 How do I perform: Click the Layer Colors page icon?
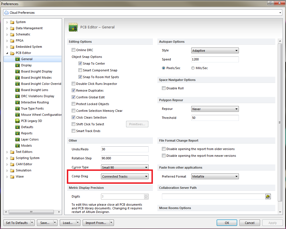[x=17, y=139]
